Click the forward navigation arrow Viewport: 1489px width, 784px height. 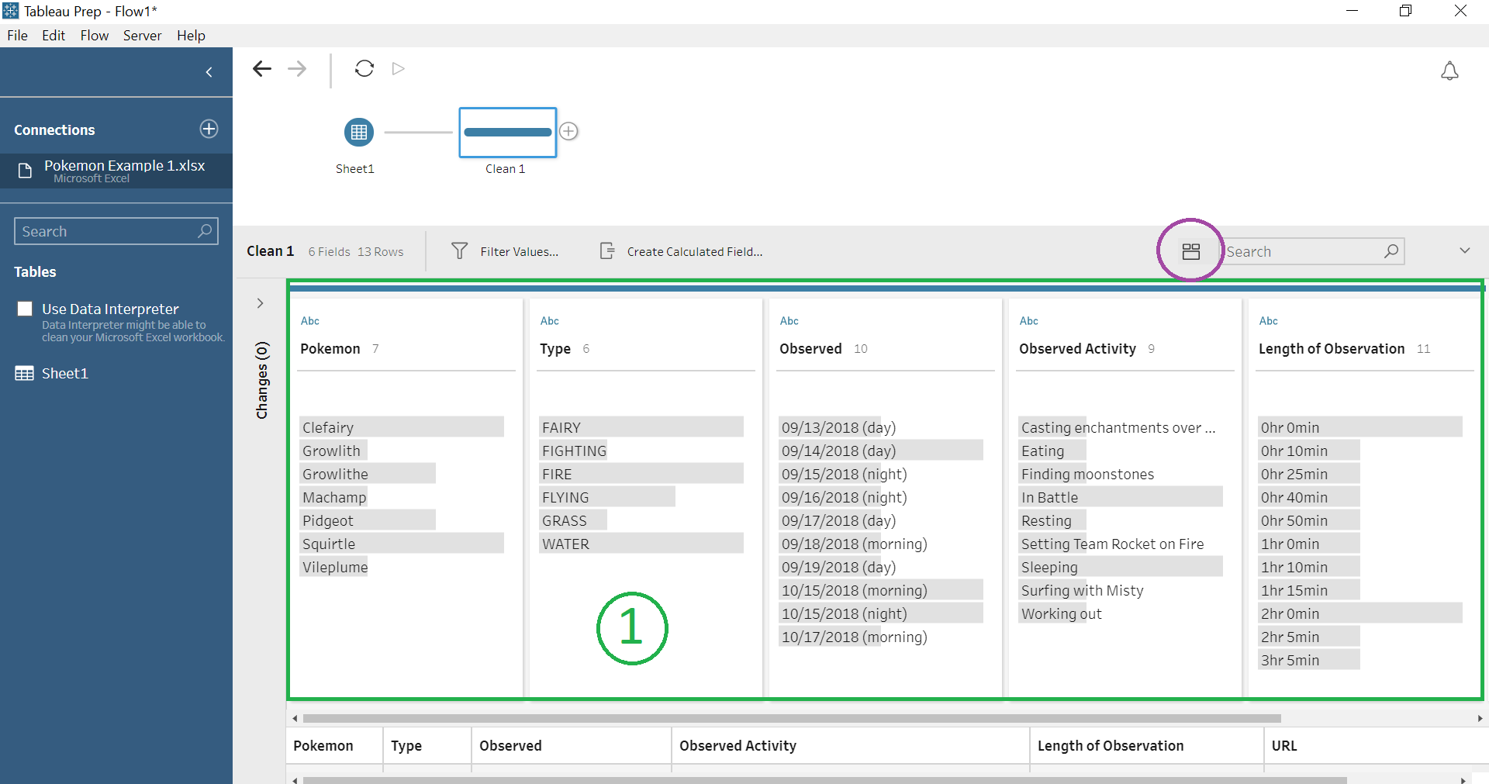(296, 68)
